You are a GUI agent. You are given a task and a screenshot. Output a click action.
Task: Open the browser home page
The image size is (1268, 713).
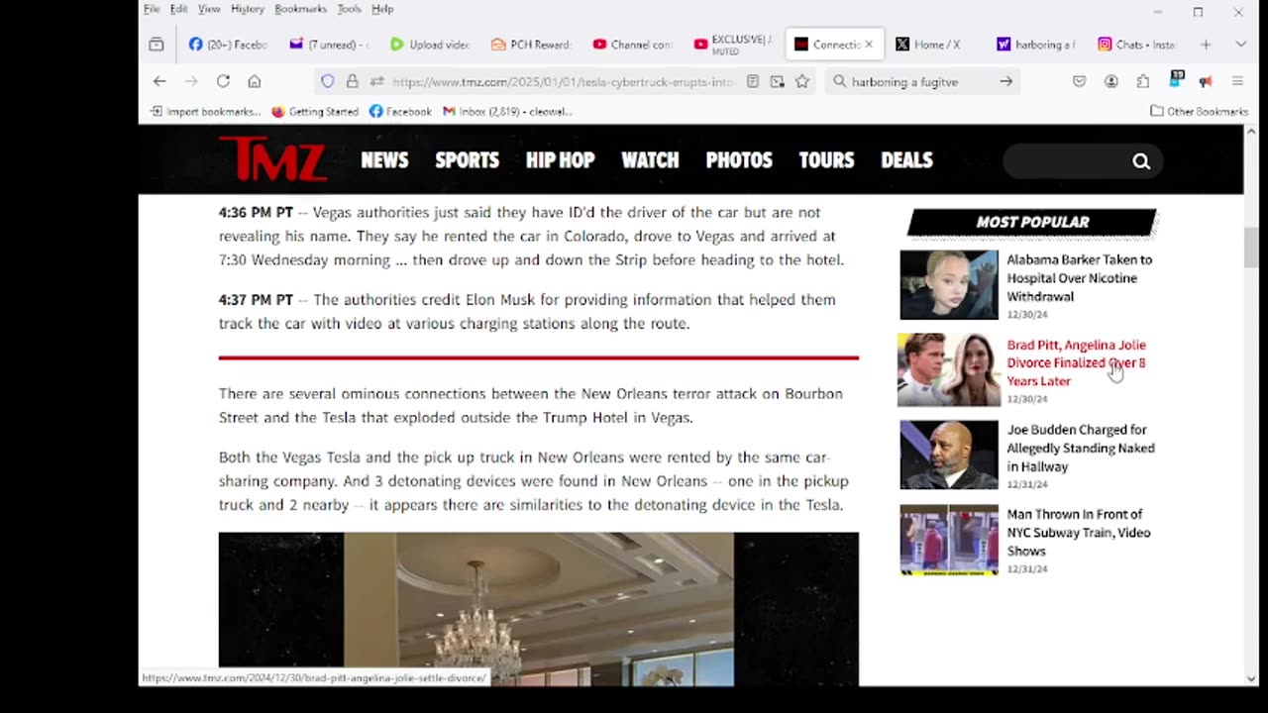pyautogui.click(x=255, y=81)
